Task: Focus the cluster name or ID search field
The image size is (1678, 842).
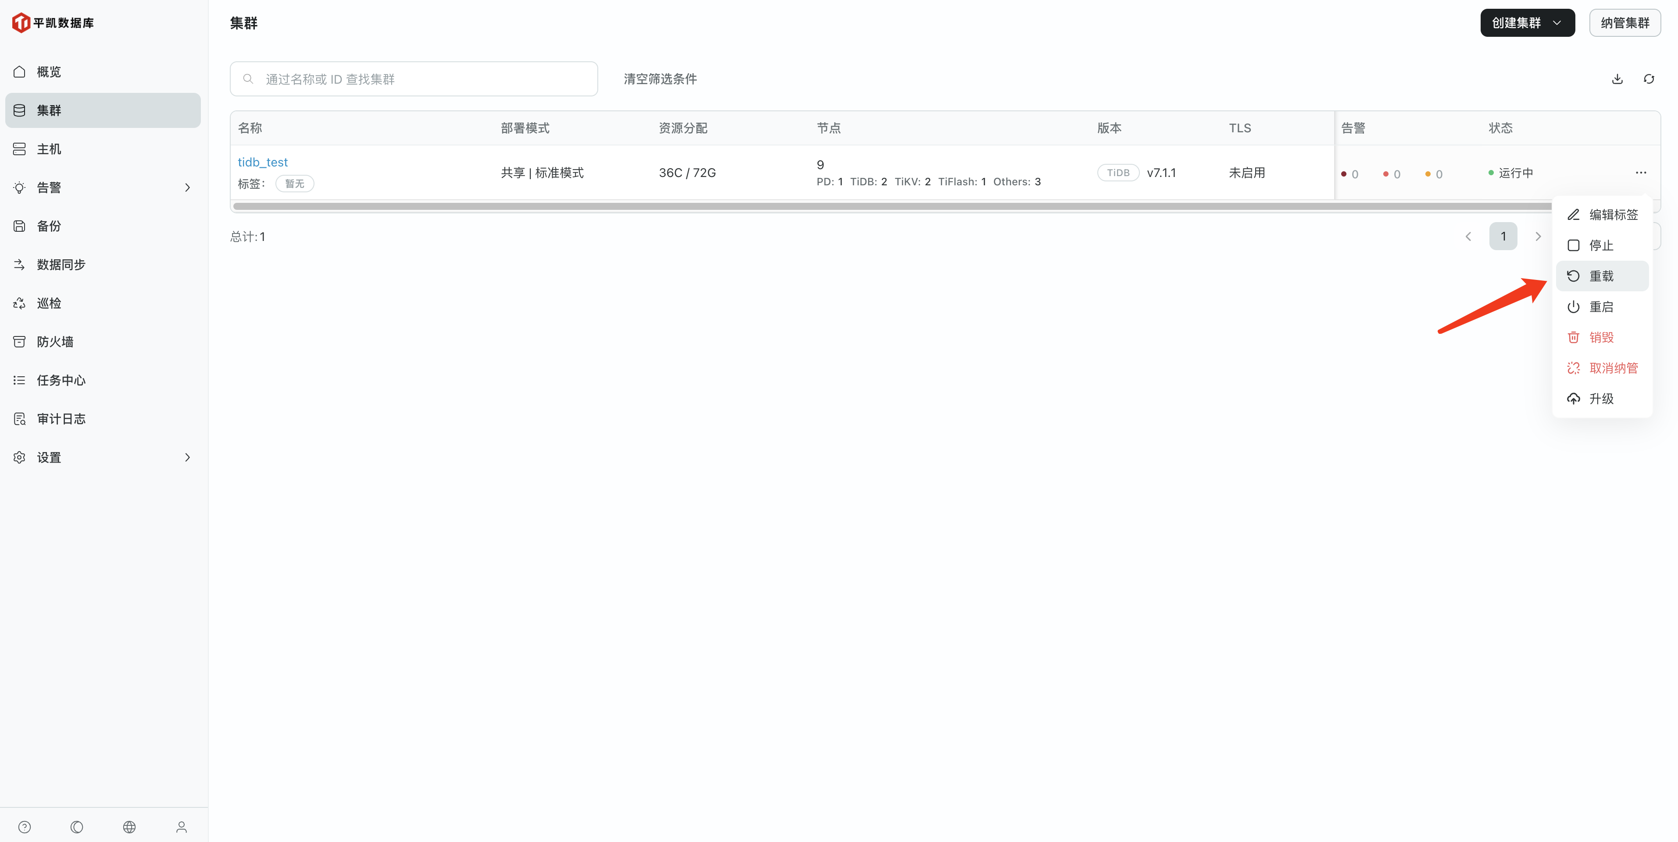Action: click(x=423, y=79)
